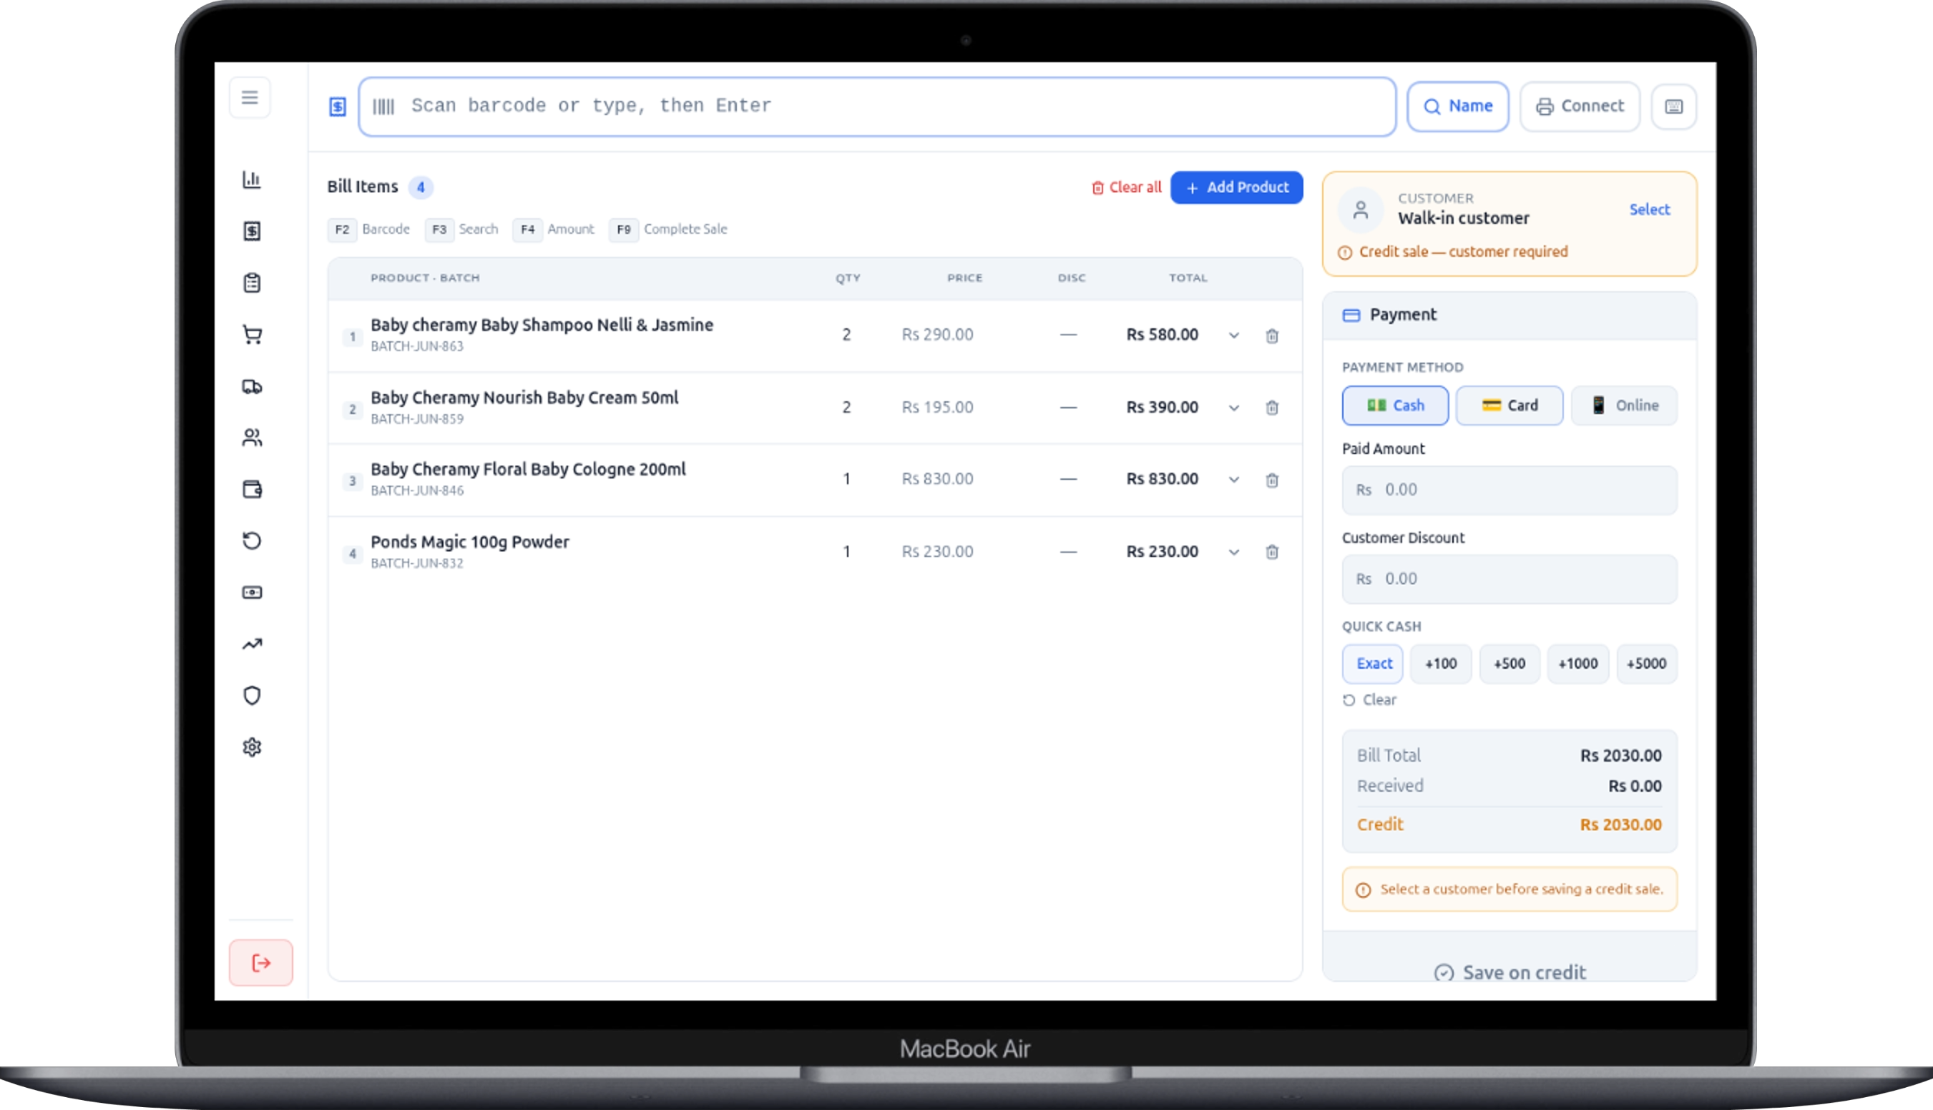
Task: Click the F2 Barcode shortcut hint
Action: (369, 230)
